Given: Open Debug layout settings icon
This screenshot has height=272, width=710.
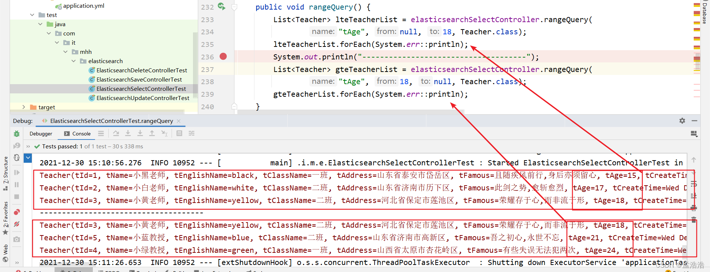Looking at the screenshot, I should pos(694,134).
